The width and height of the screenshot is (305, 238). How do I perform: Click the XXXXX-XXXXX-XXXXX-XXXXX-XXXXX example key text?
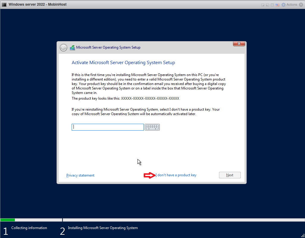[x=150, y=98]
